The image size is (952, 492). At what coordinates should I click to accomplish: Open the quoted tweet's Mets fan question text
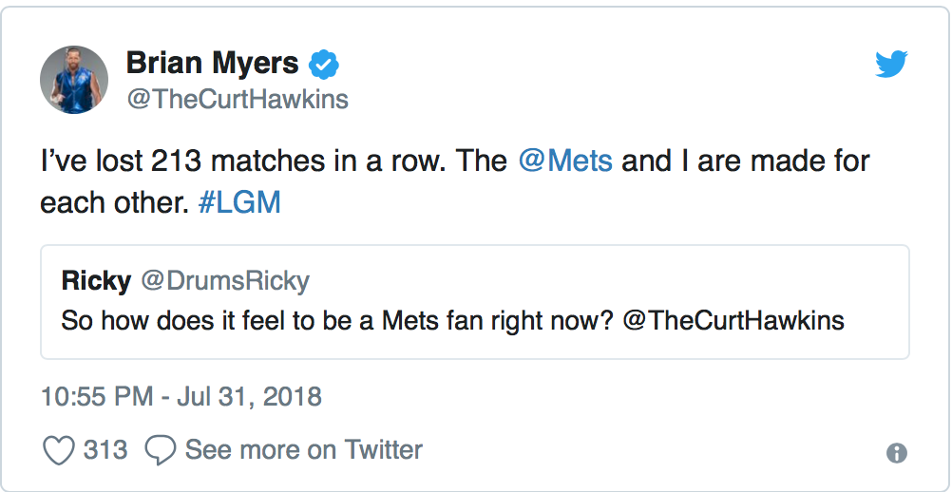pyautogui.click(x=333, y=320)
